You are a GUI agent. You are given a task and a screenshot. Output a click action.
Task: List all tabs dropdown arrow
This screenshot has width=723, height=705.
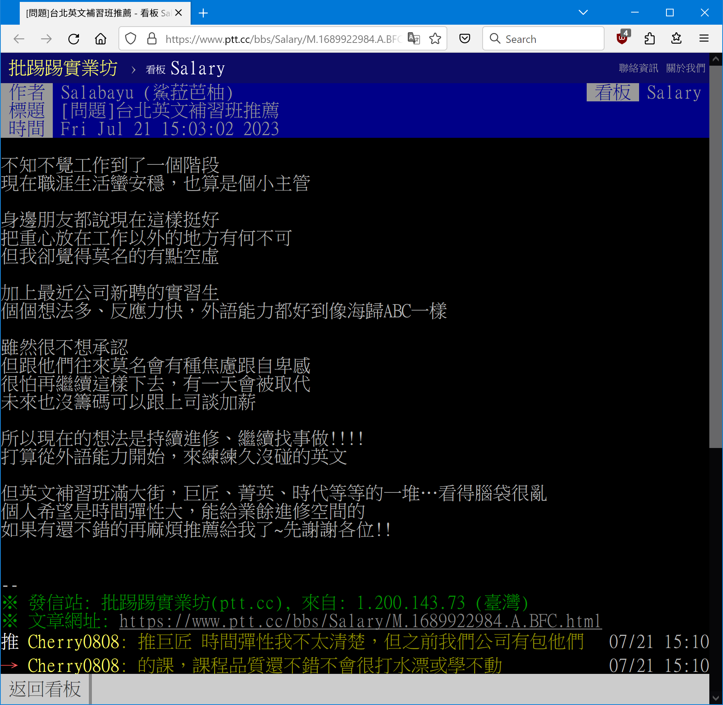[x=583, y=13]
